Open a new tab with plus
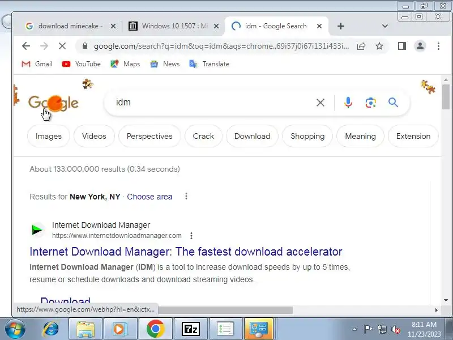453x340 pixels. tap(341, 26)
